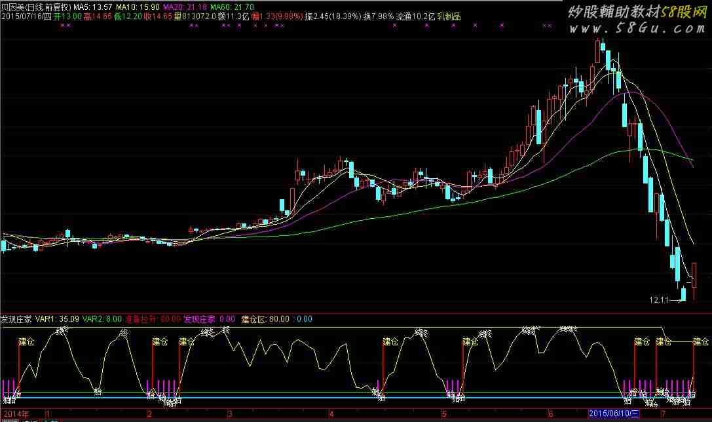Click the highlighted 2015/06/10/三 date marker
The height and width of the screenshot is (422, 712).
(x=614, y=413)
